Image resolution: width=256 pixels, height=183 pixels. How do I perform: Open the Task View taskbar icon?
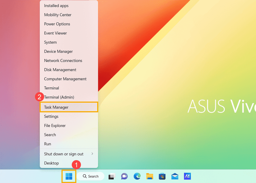[x=111, y=176]
